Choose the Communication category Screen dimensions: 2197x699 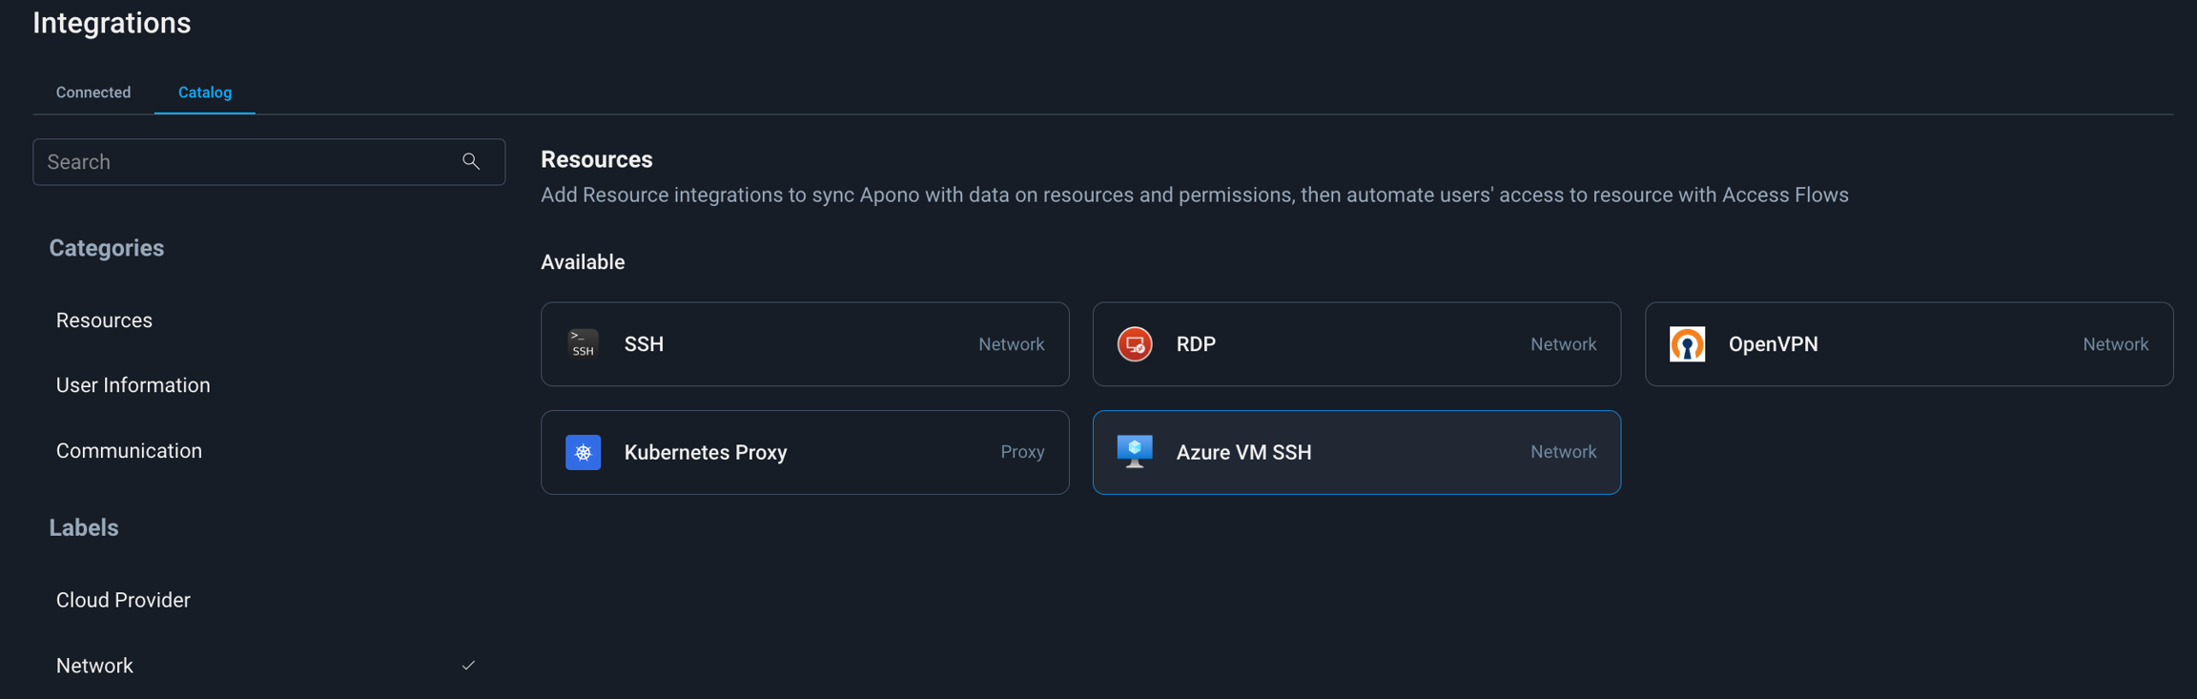click(x=129, y=451)
